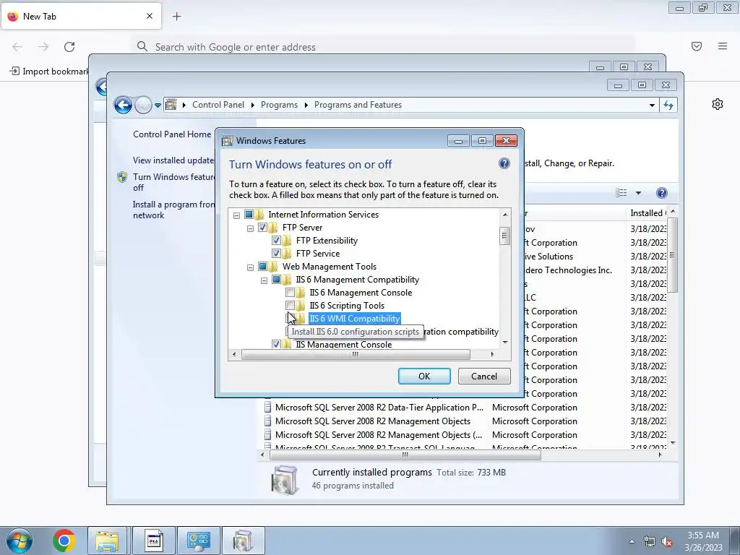This screenshot has height=555, width=740.
Task: Click Programs and Features breadcrumb
Action: tap(358, 105)
